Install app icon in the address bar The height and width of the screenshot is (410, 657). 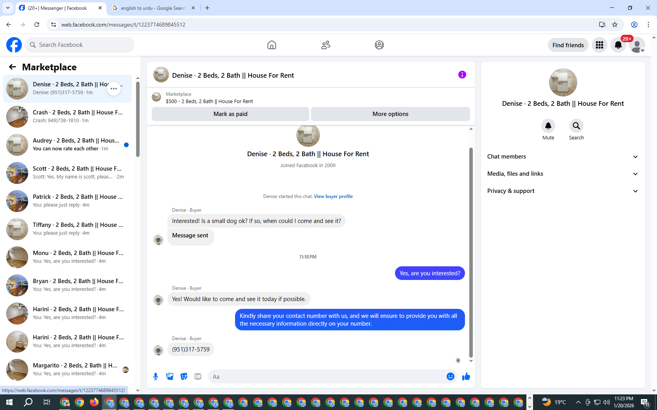(602, 25)
